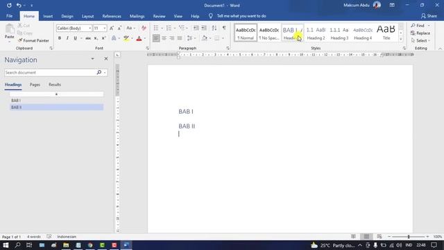Apply the Title style
The height and width of the screenshot is (250, 444).
click(x=386, y=33)
